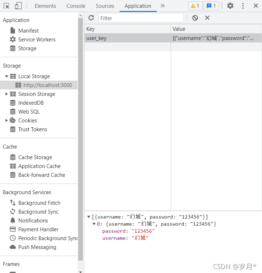This screenshot has height=273, width=262.
Task: Select the Application tab
Action: (x=138, y=6)
